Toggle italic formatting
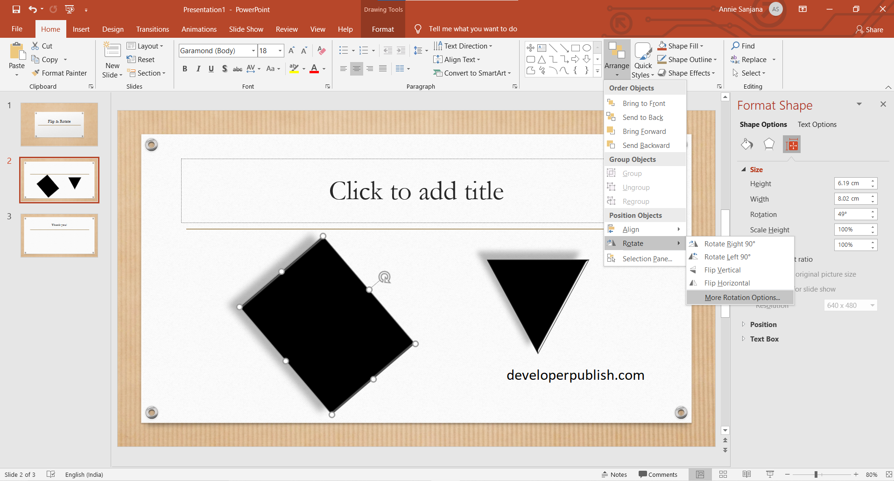Screen dimensions: 894x481 pos(198,68)
